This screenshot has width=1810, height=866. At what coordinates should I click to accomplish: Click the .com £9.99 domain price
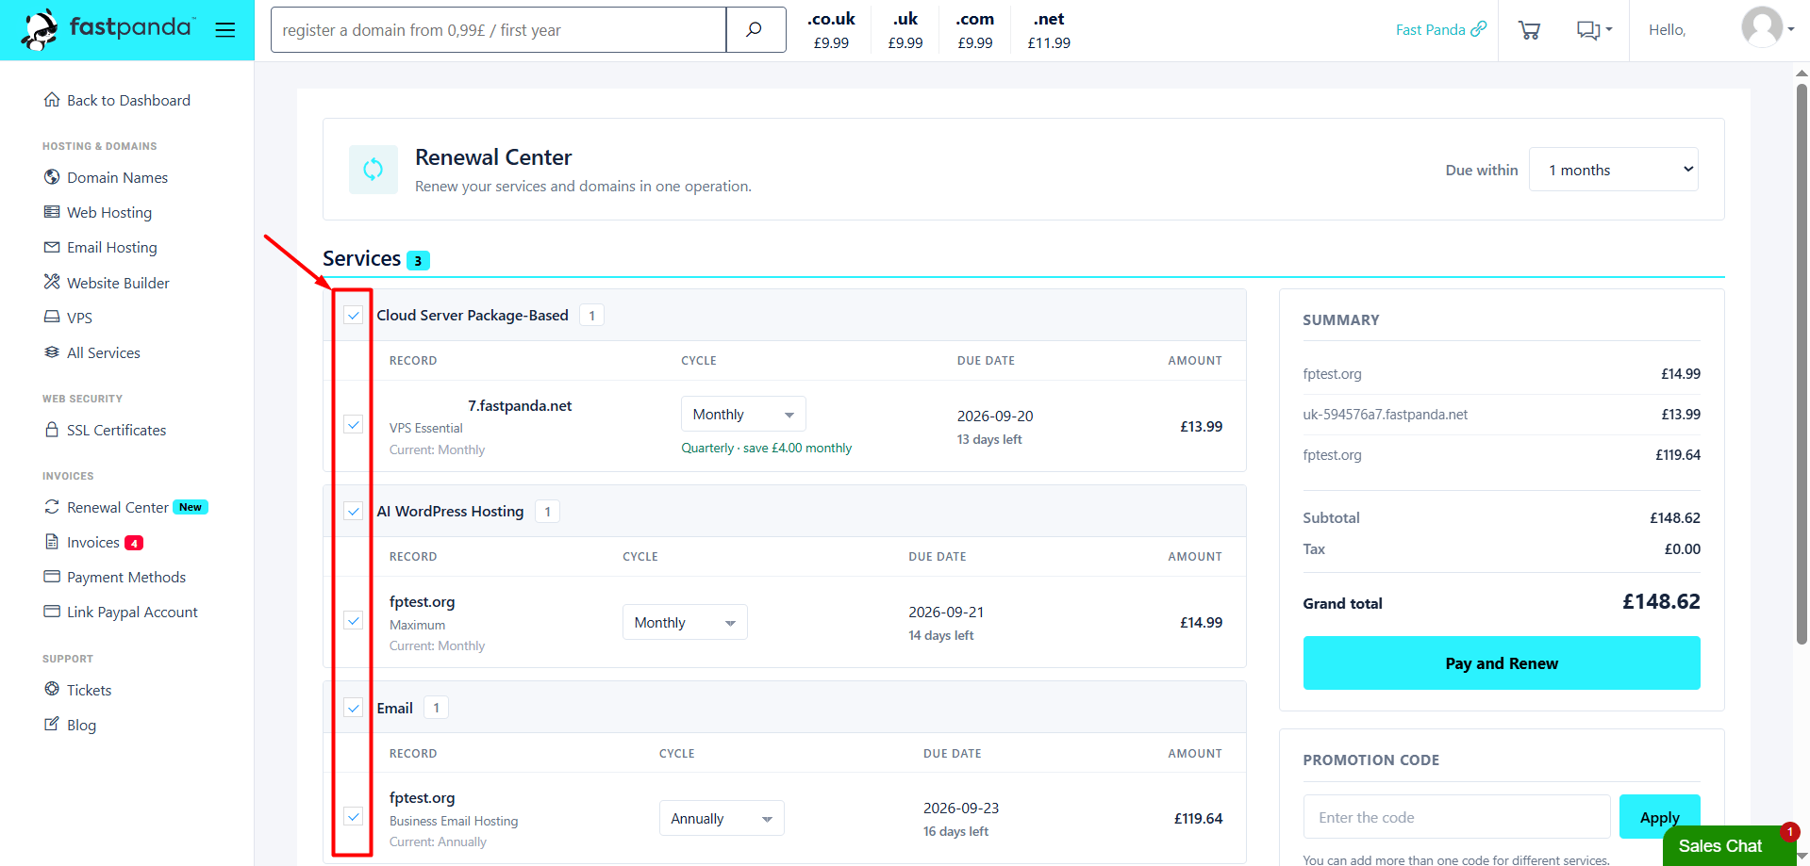pos(974,30)
